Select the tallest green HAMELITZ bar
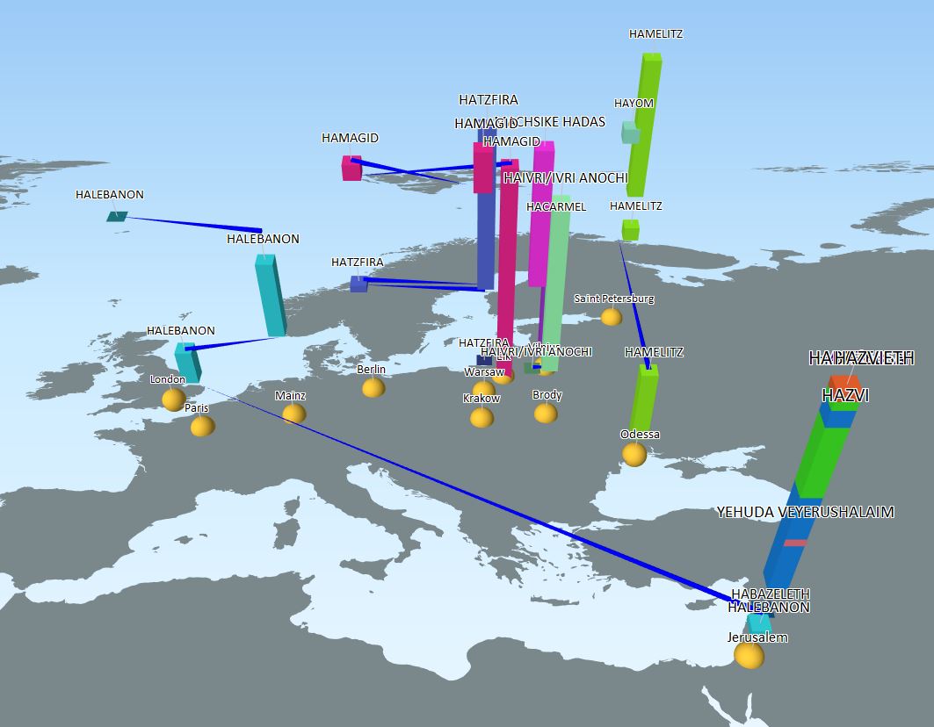The image size is (934, 727). click(x=645, y=125)
